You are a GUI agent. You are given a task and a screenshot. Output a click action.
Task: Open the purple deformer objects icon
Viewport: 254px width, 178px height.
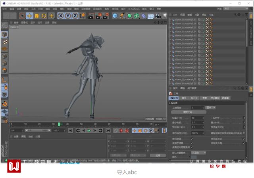point(144,16)
